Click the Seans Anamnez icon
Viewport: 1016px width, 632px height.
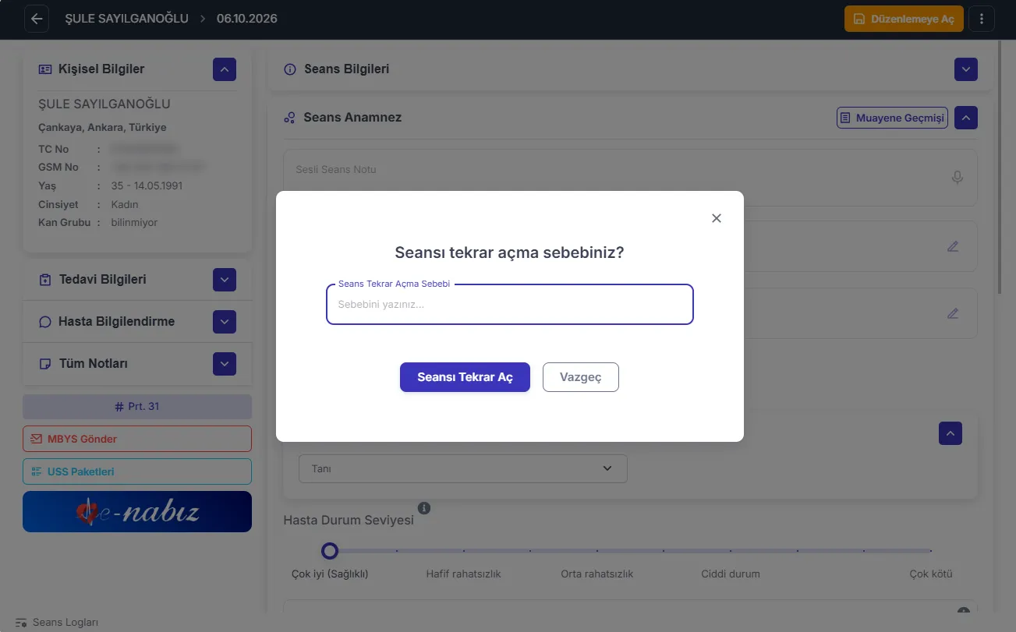point(289,118)
